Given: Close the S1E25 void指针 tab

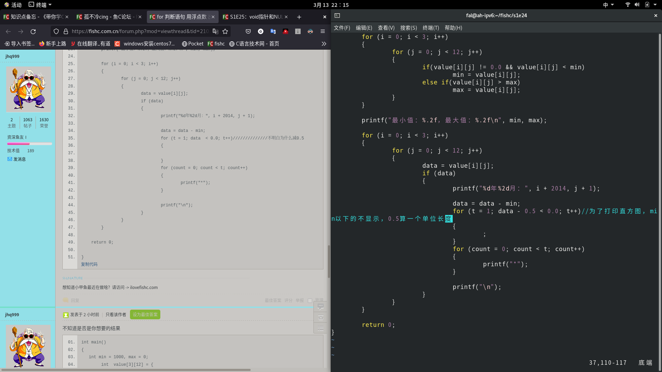Looking at the screenshot, I should click(x=286, y=17).
